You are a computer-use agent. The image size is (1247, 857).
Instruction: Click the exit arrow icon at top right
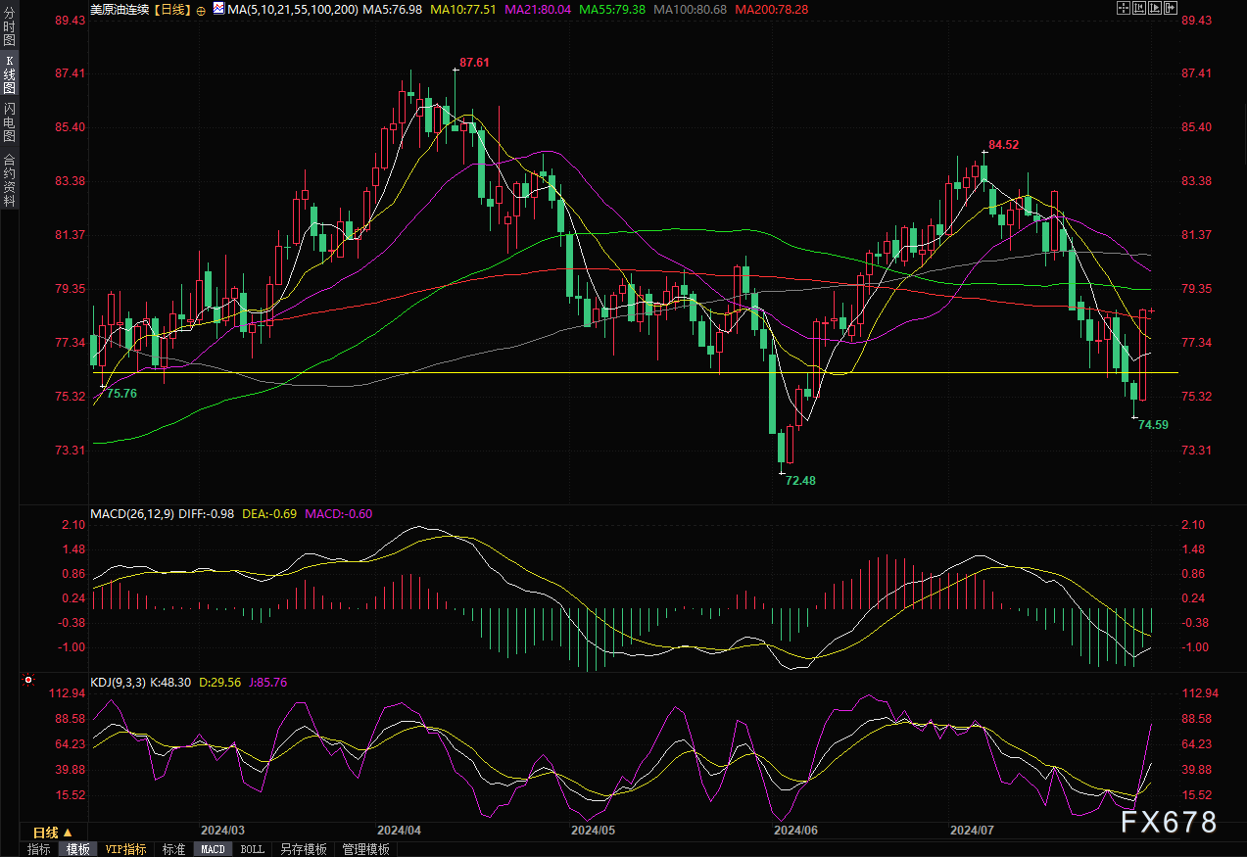pyautogui.click(x=1171, y=9)
